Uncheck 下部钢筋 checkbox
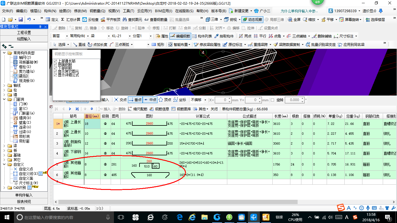This screenshot has height=223, width=397. click(55, 68)
